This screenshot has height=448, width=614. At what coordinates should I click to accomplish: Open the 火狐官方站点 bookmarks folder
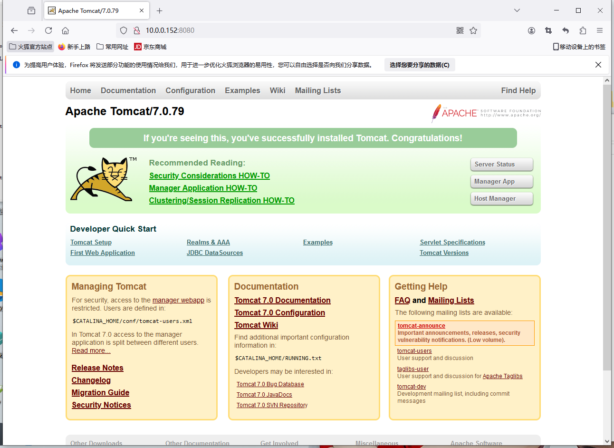(31, 47)
